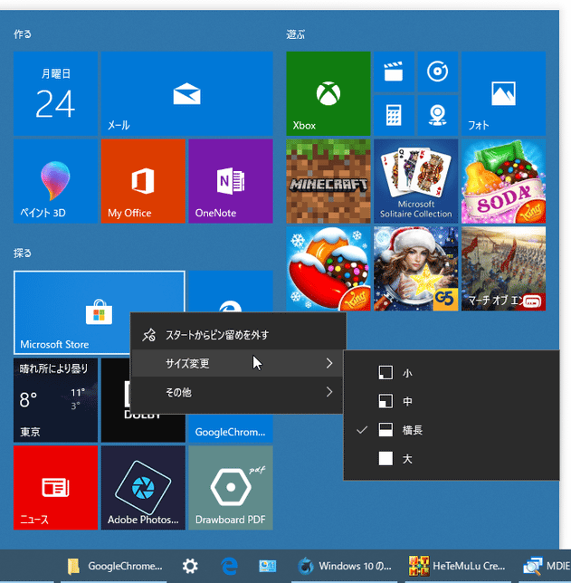Open the G5 Santa-hat game tile
The width and height of the screenshot is (571, 583).
[415, 269]
